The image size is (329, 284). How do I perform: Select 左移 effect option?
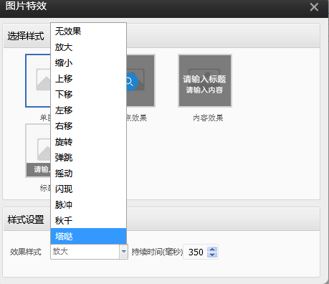point(88,110)
